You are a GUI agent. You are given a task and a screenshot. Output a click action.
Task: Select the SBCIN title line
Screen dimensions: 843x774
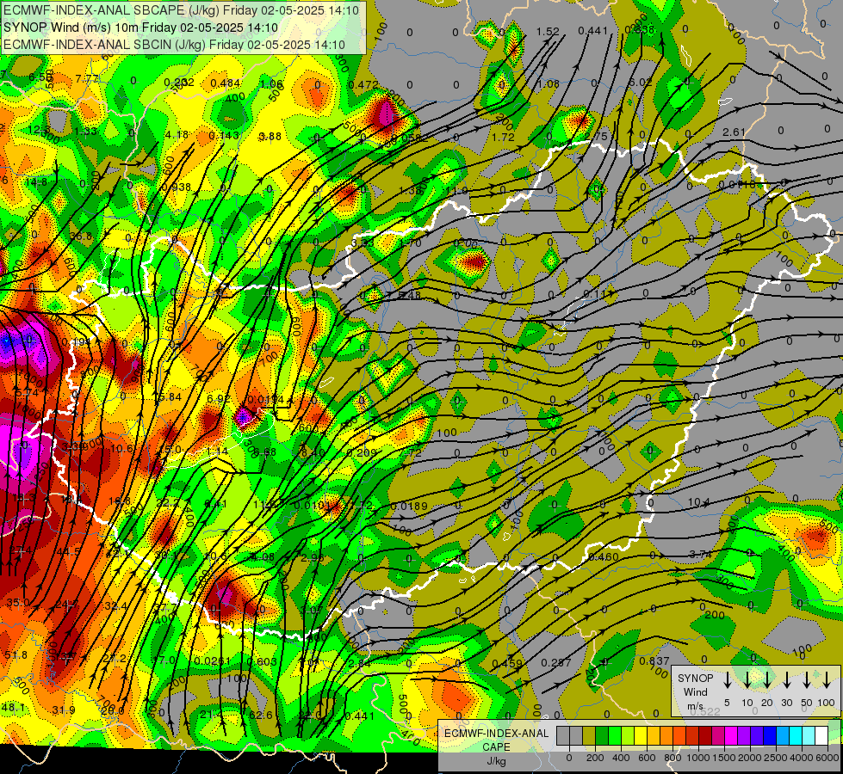[x=174, y=45]
